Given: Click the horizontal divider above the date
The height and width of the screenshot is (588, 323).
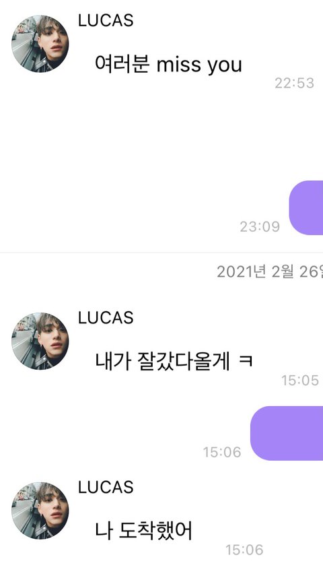Looking at the screenshot, I should 161,253.
